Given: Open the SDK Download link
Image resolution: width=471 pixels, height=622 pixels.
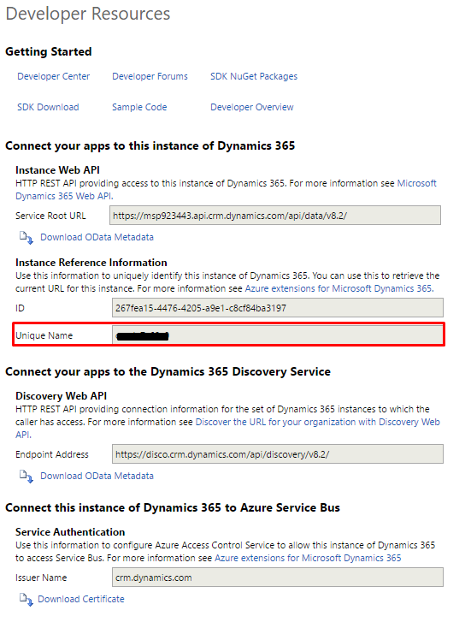Looking at the screenshot, I should (x=48, y=107).
